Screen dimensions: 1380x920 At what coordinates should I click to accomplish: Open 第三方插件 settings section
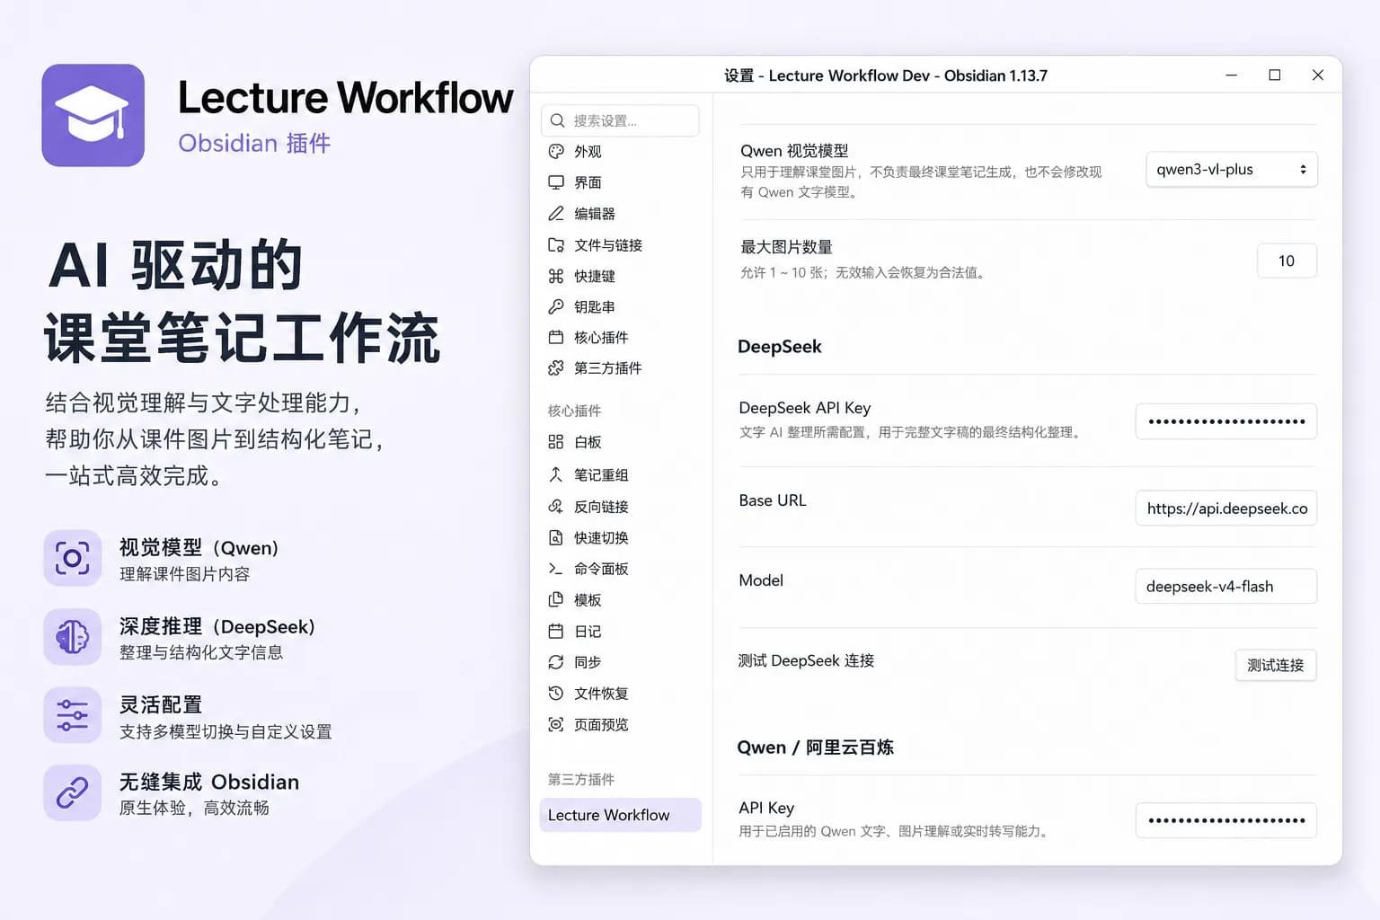[620, 368]
